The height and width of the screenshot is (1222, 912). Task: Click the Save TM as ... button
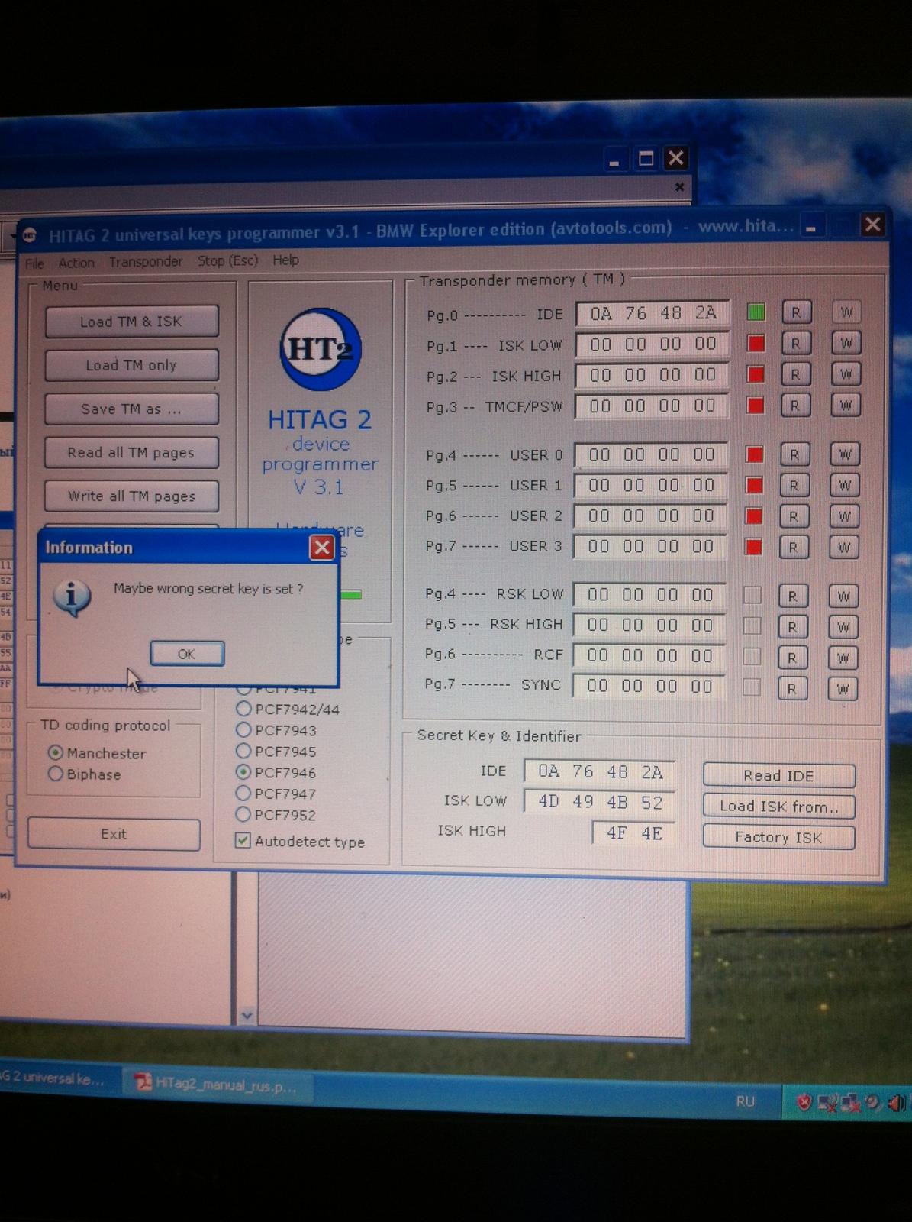(131, 409)
